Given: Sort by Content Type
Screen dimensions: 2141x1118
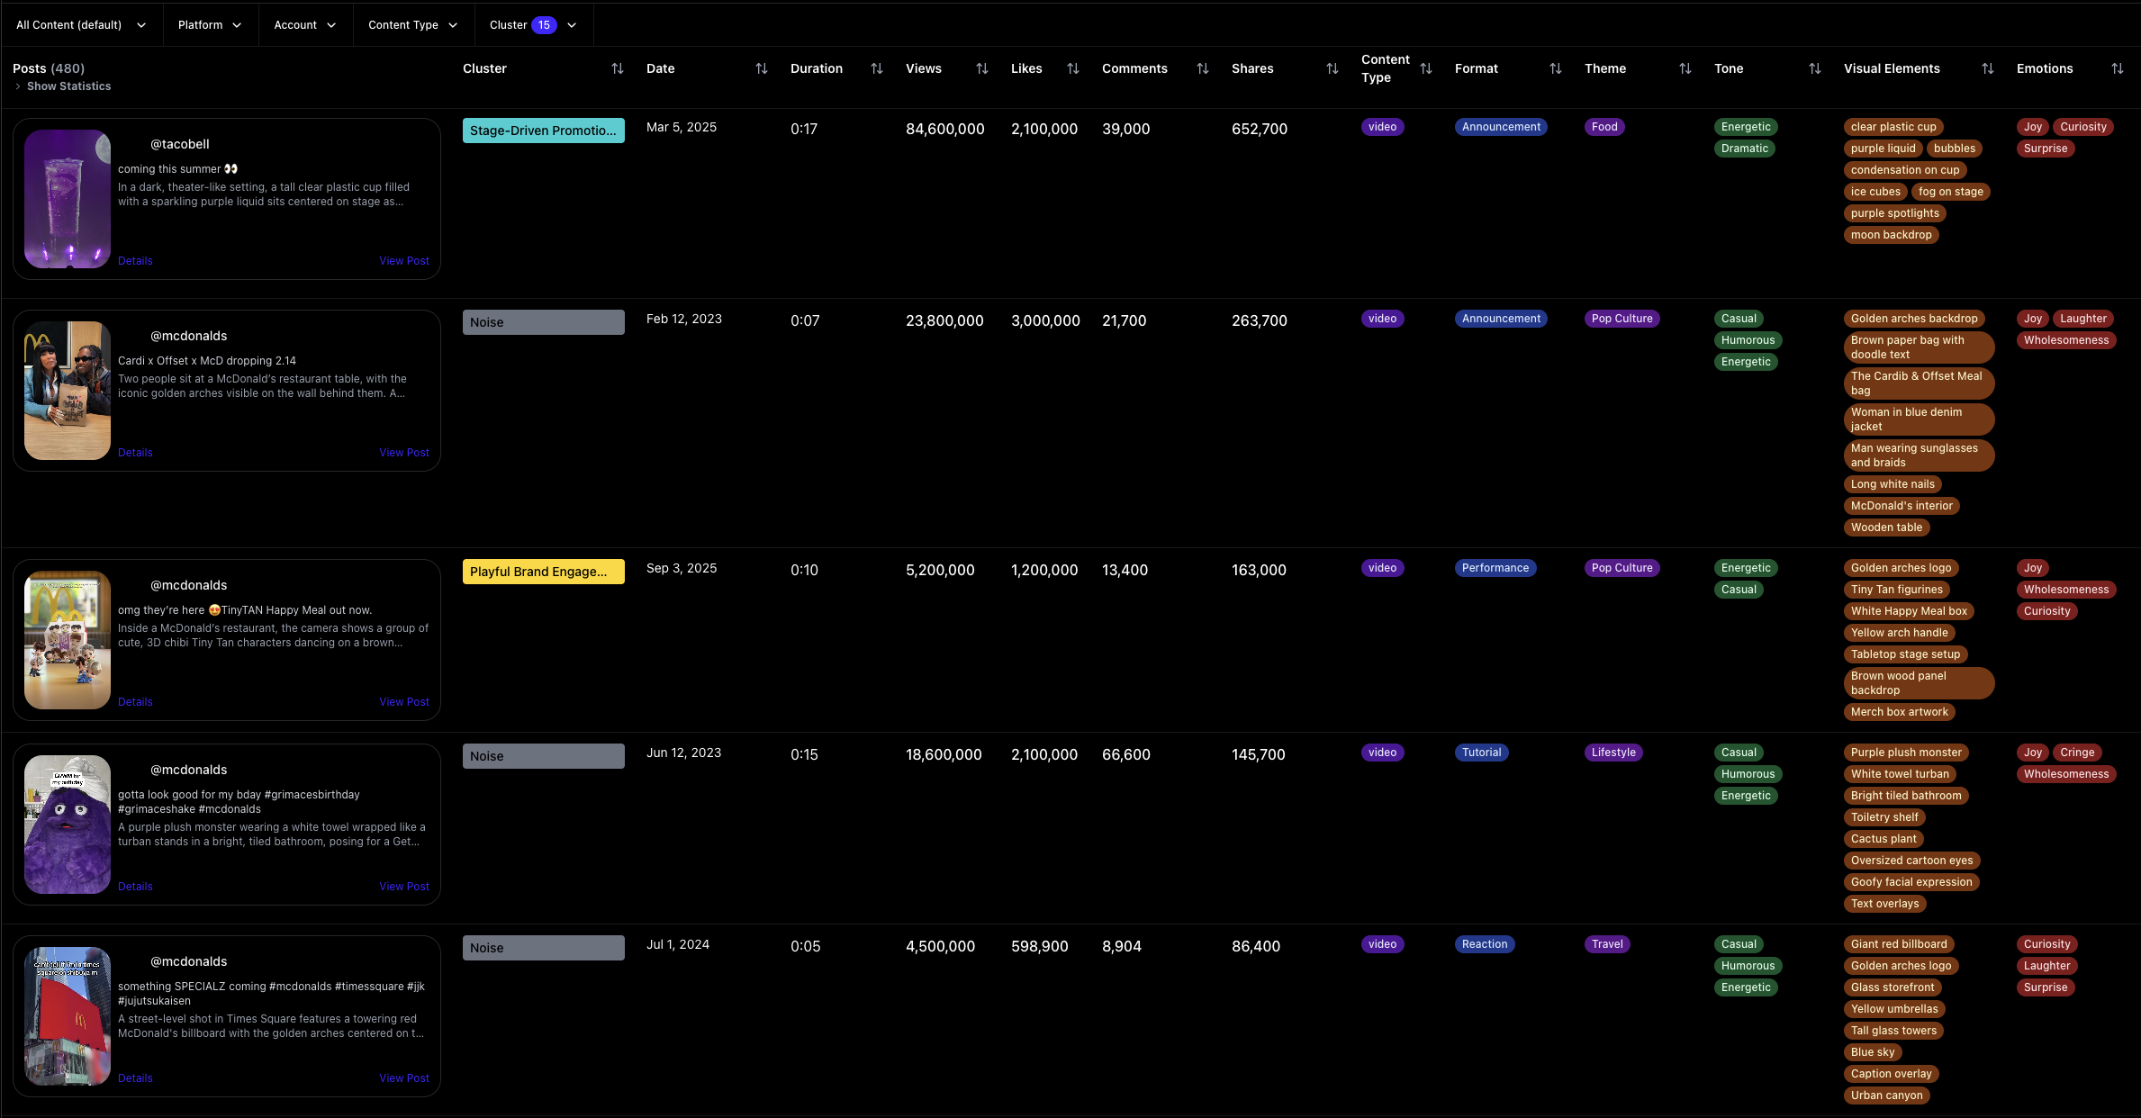Looking at the screenshot, I should pyautogui.click(x=1425, y=68).
